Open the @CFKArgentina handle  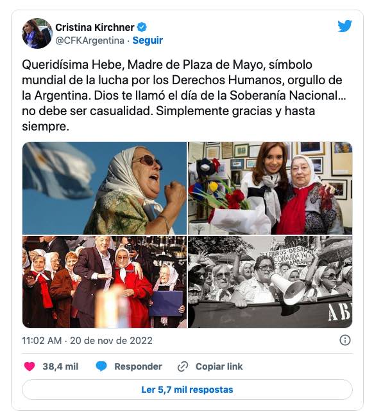pyautogui.click(x=90, y=40)
